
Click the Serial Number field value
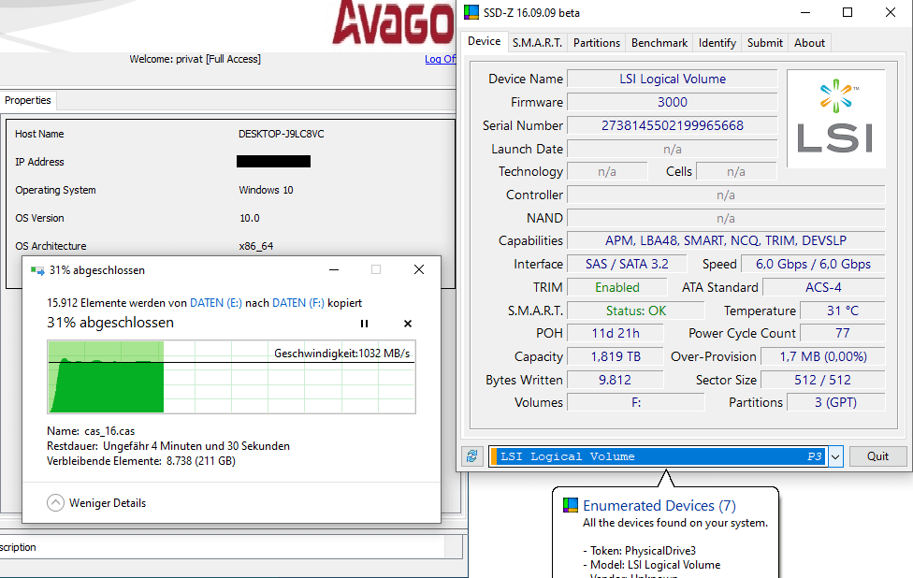pos(673,125)
